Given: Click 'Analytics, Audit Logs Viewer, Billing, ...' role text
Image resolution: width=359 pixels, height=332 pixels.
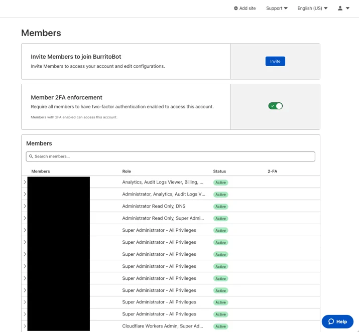Looking at the screenshot, I should pyautogui.click(x=163, y=182).
